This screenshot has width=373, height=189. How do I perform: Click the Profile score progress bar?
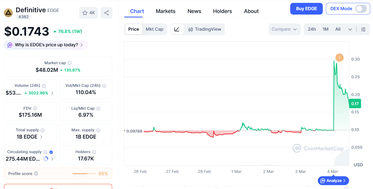tap(84, 174)
